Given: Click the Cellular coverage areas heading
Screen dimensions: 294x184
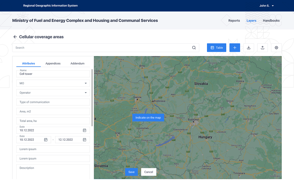Looking at the screenshot, I should pos(41,37).
